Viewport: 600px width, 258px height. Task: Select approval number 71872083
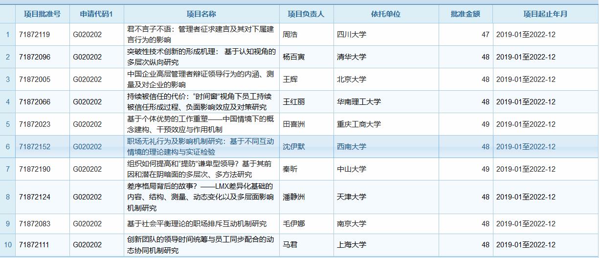[x=35, y=224]
